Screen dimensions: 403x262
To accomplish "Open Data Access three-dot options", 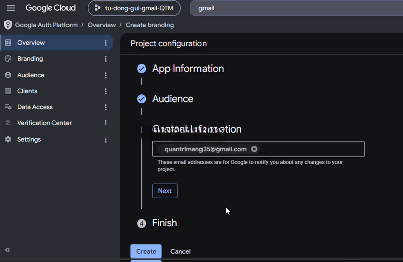I will 106,107.
